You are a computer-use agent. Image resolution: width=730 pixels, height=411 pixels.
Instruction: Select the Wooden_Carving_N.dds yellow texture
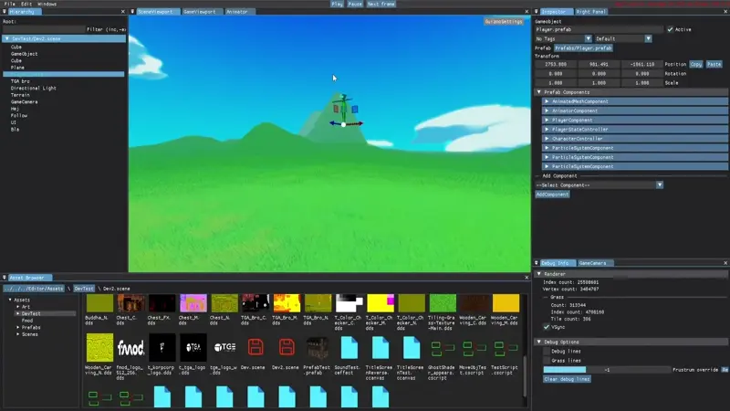coord(99,348)
